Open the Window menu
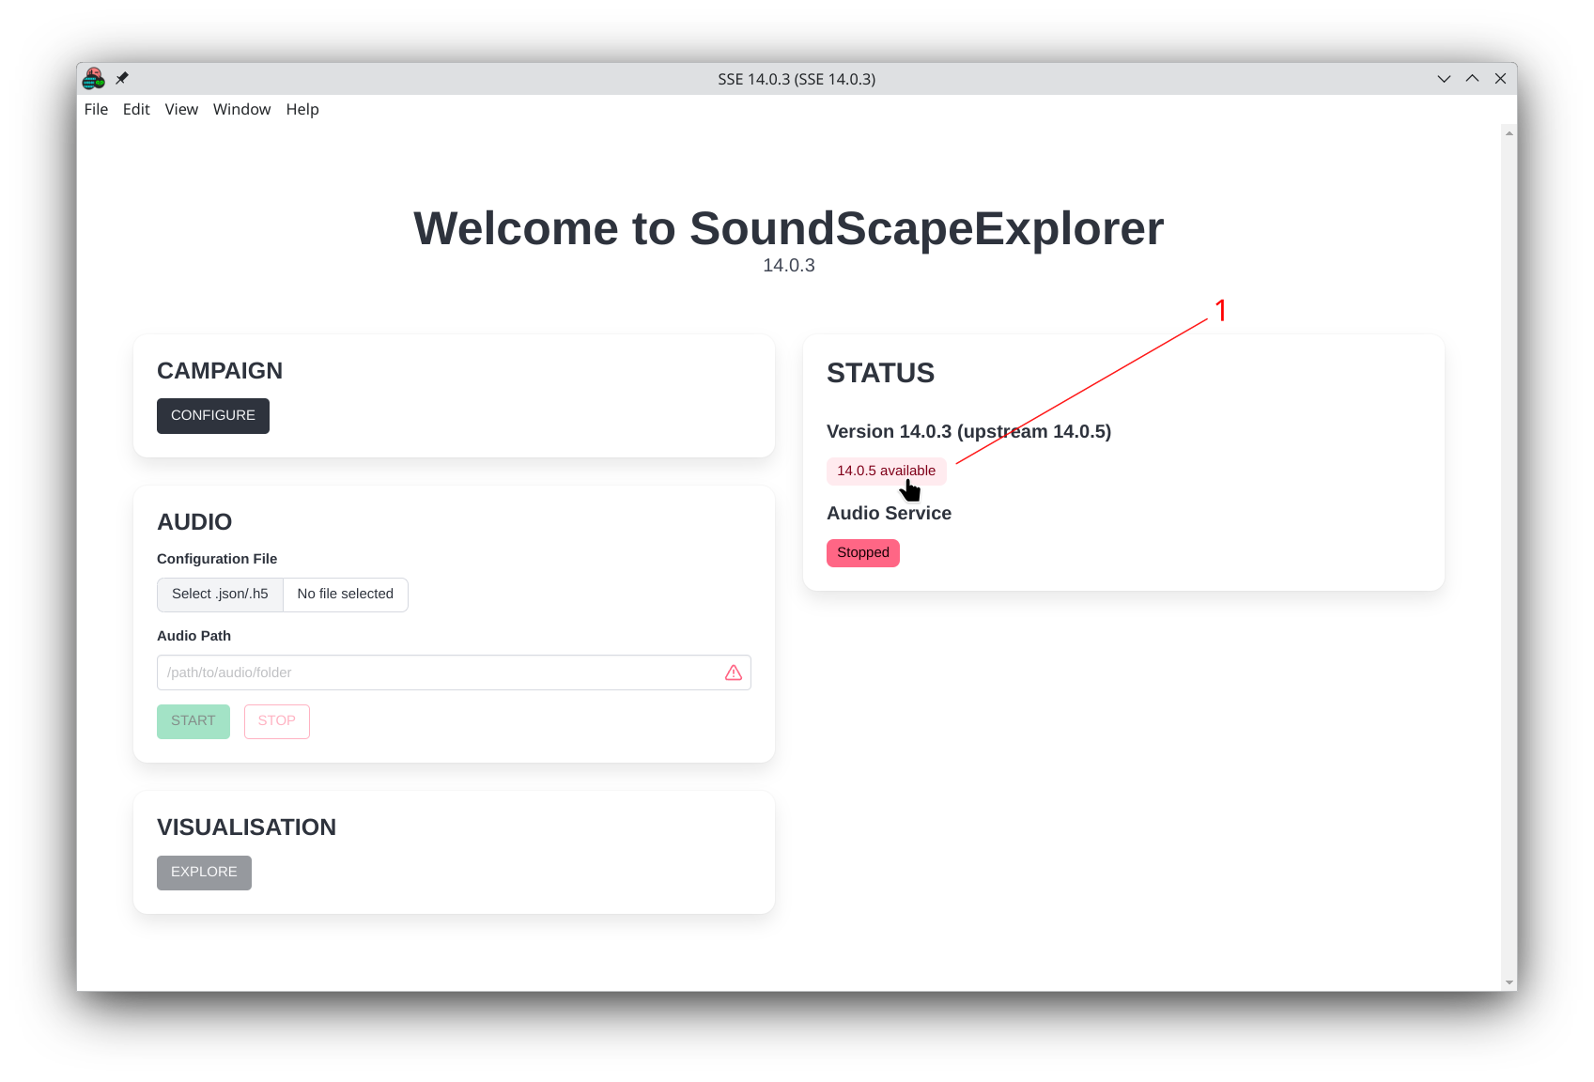This screenshot has height=1082, width=1594. tap(241, 109)
